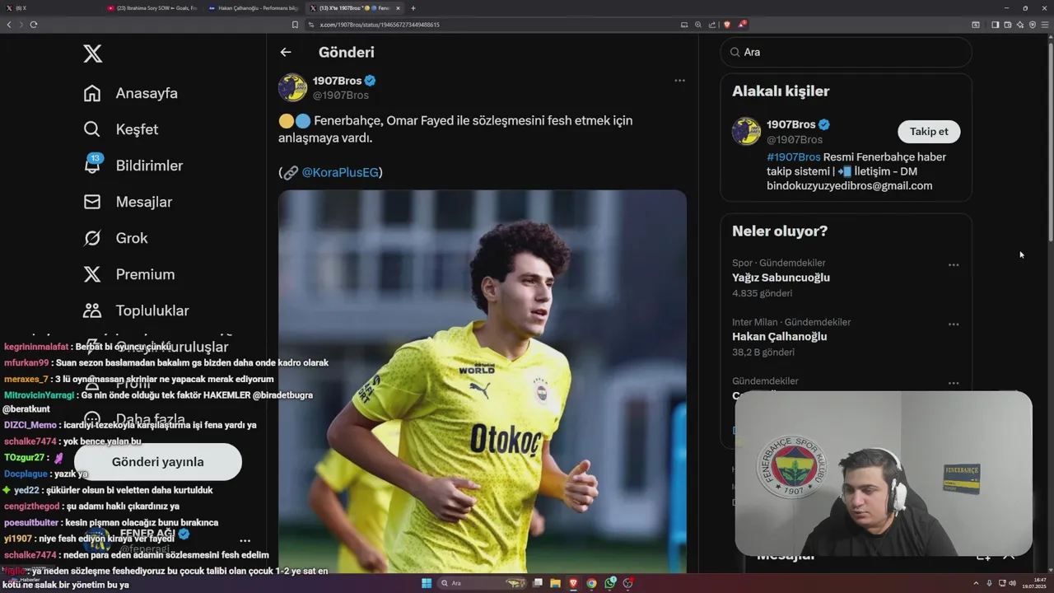Switch to İbrahima Sory SOW YouTube tab

coord(152,8)
